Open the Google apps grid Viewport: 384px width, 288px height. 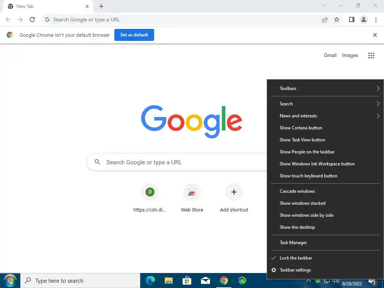click(371, 55)
